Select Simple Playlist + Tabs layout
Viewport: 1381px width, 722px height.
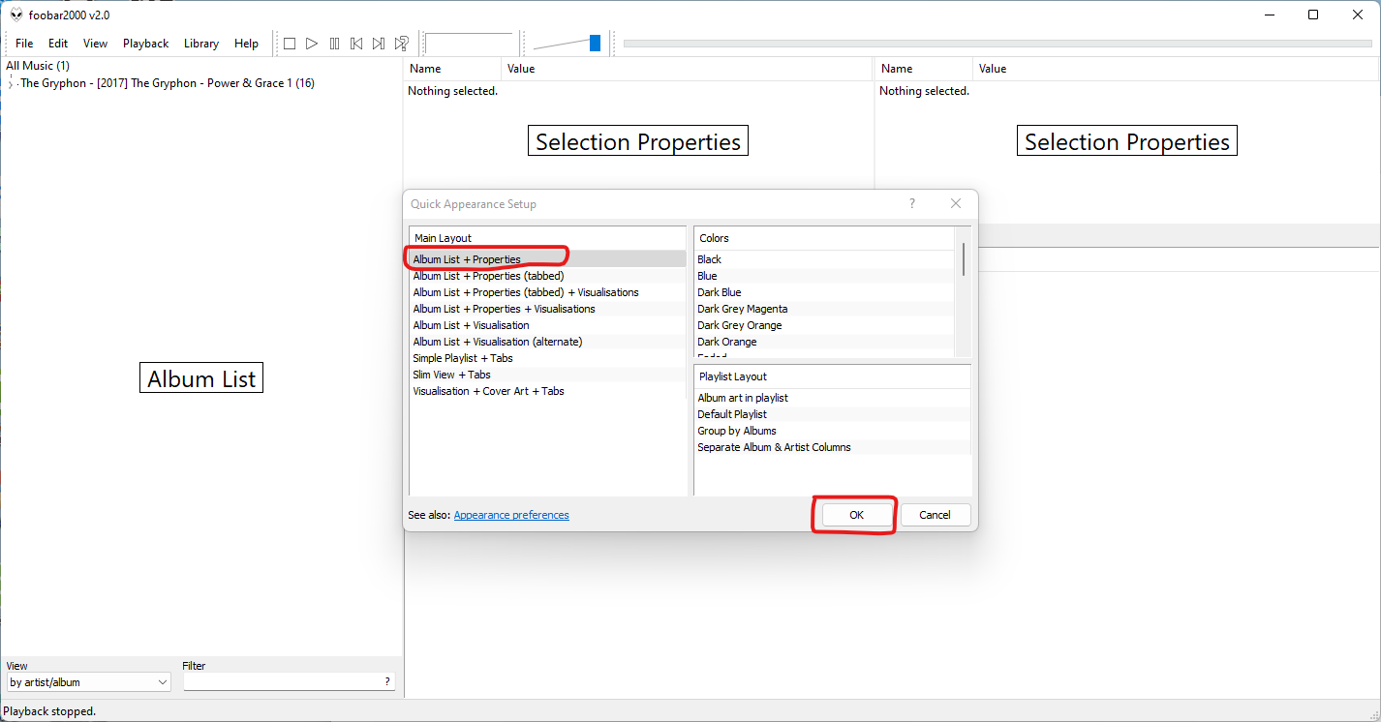point(547,358)
